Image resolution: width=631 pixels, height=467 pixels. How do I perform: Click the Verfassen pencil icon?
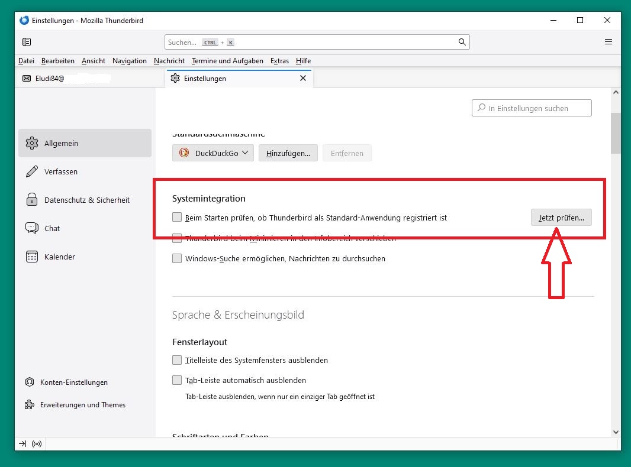[32, 171]
